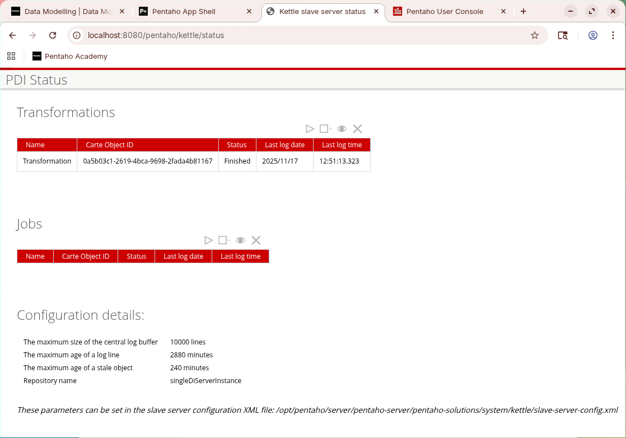Open the browser apps grid icon
626x438 pixels.
11,56
